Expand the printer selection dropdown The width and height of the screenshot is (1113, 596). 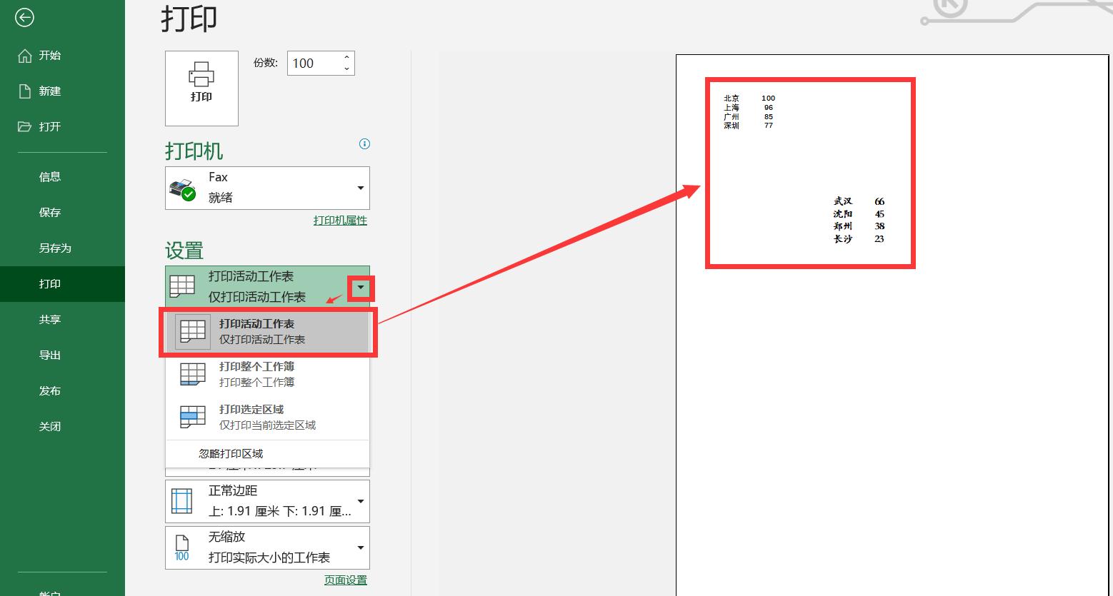coord(360,188)
